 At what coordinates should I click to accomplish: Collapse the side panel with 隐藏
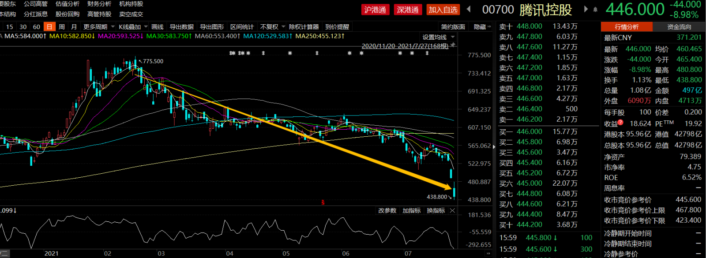pyautogui.click(x=482, y=27)
